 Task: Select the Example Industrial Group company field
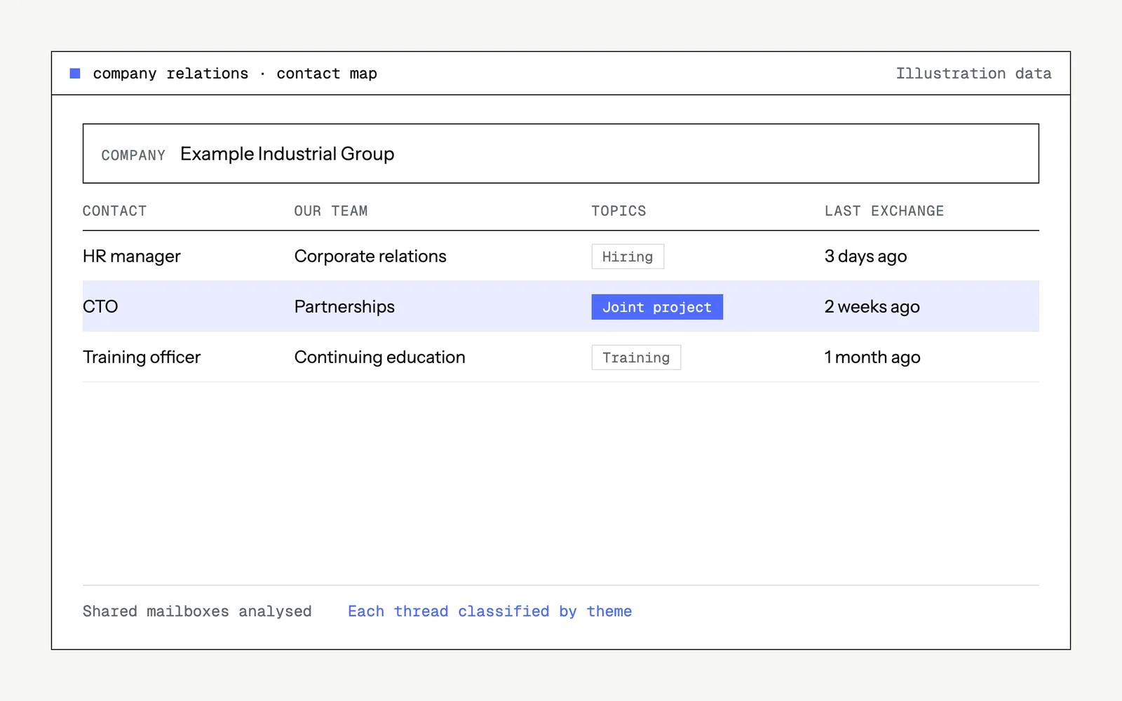pyautogui.click(x=561, y=154)
